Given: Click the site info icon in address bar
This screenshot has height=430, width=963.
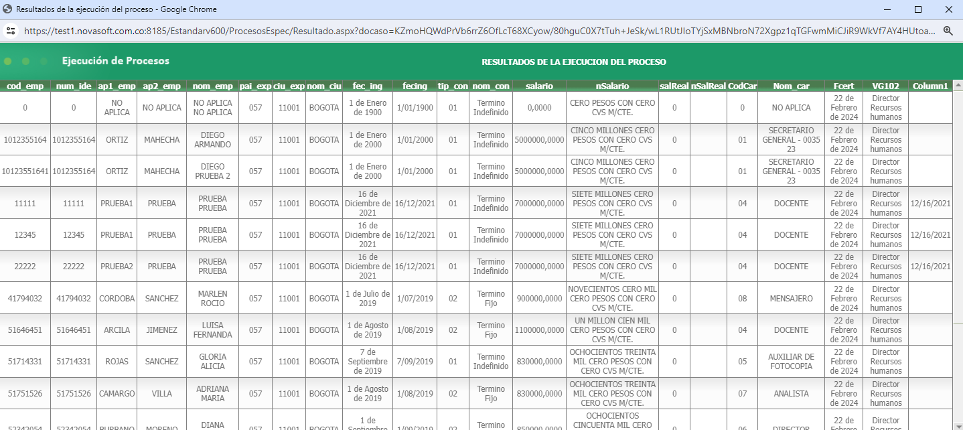Looking at the screenshot, I should [x=10, y=31].
